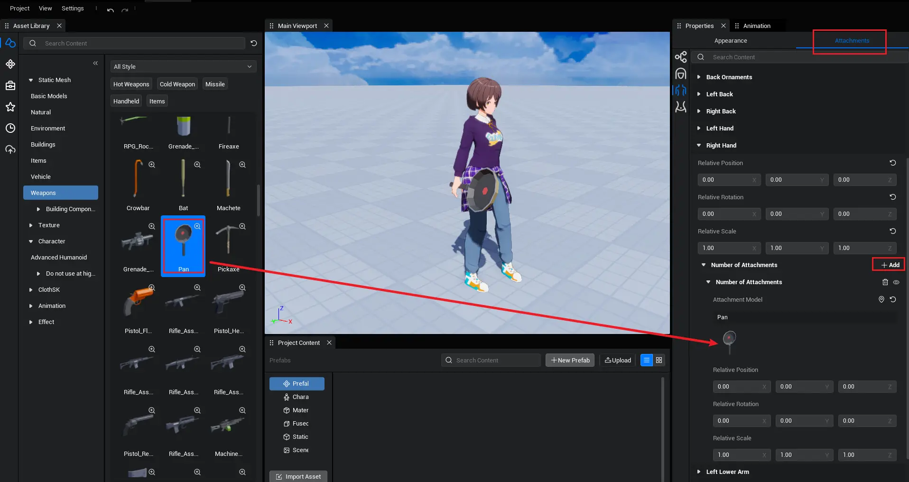This screenshot has width=909, height=482.
Task: Filter assets by Handheld tag
Action: point(126,101)
